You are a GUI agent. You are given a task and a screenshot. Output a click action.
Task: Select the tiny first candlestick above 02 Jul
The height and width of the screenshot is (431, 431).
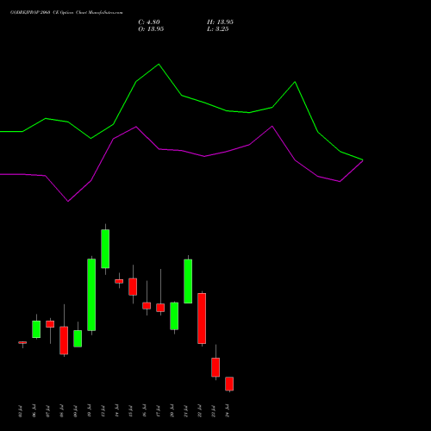point(22,342)
